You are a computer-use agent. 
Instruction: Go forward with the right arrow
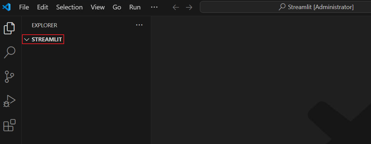(189, 7)
